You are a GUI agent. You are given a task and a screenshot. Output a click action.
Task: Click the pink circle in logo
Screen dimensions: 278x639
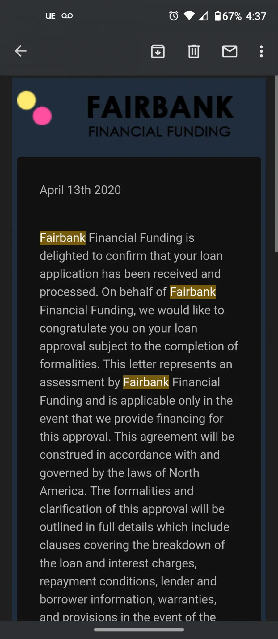tap(42, 116)
